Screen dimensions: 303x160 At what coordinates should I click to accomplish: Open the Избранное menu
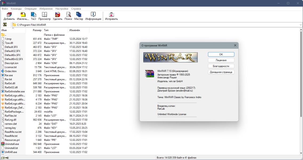tap(46, 9)
